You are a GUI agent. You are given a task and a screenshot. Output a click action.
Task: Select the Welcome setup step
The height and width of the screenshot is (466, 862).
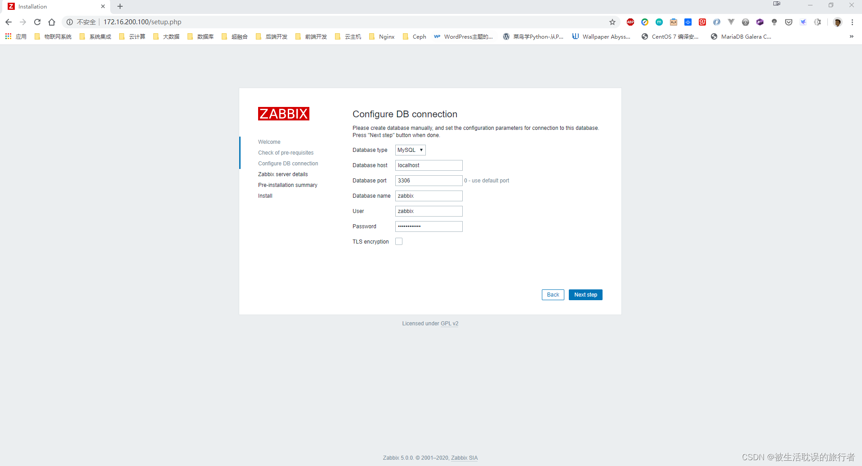click(x=269, y=142)
